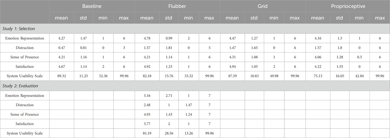390x138 pixels.
Task: Click the Sense of Presence label in Study 1
Action: 25,57
